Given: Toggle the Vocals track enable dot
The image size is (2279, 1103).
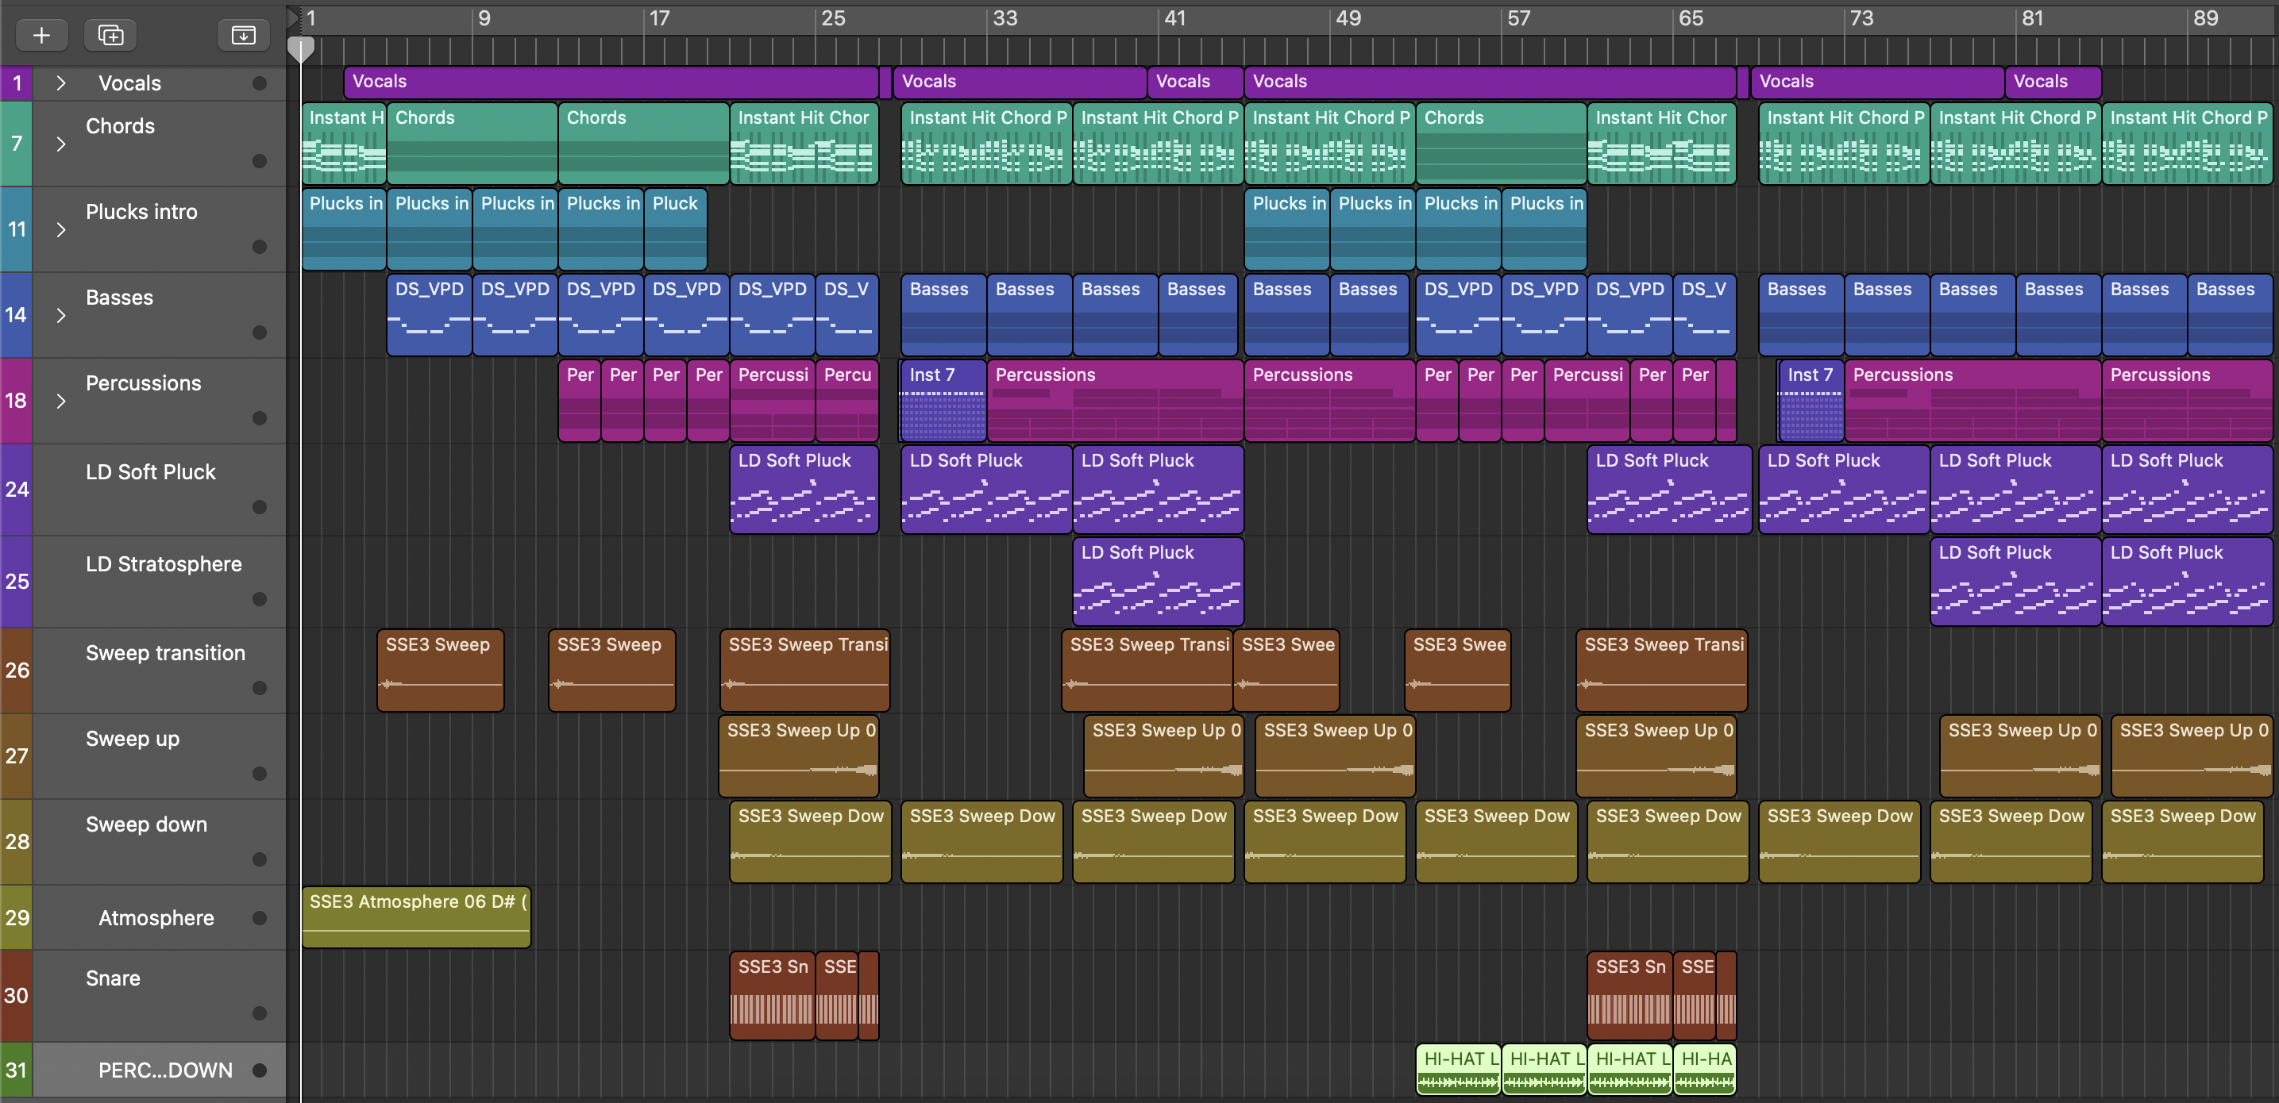Looking at the screenshot, I should point(259,83).
